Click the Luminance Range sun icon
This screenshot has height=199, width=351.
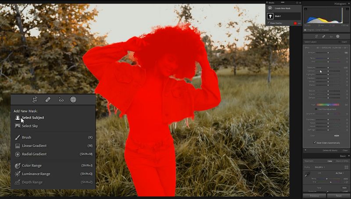(x=18, y=174)
